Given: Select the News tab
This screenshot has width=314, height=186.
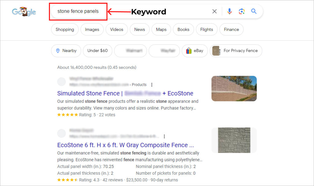Looking at the screenshot, I should click(x=140, y=29).
